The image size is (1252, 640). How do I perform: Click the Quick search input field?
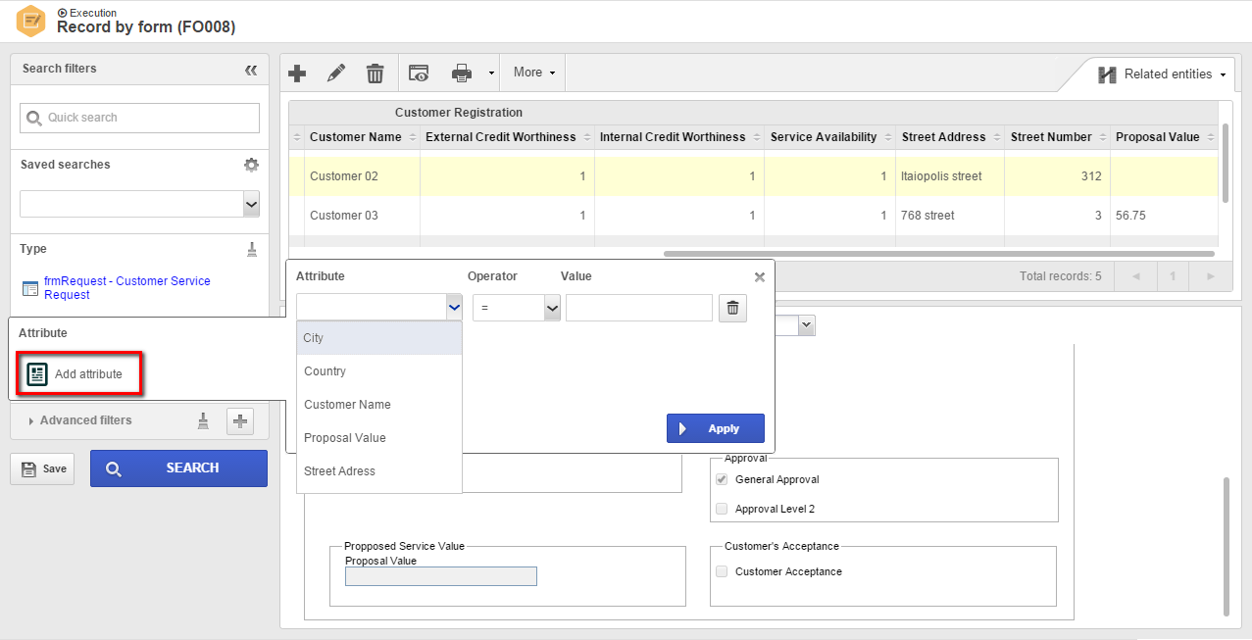coord(140,118)
